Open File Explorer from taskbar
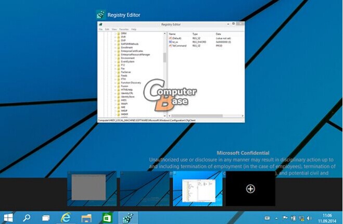The image size is (343, 224). pyautogui.click(x=86, y=218)
